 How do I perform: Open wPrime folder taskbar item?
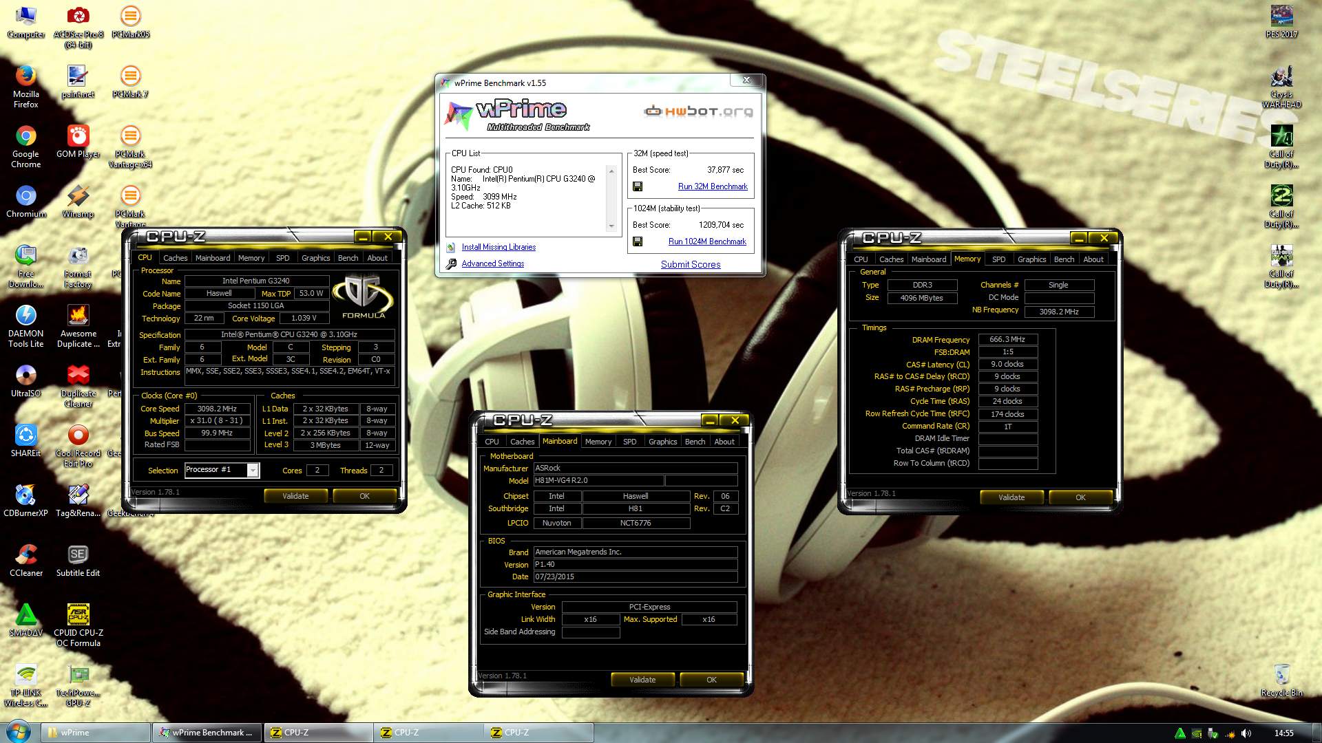tap(96, 733)
